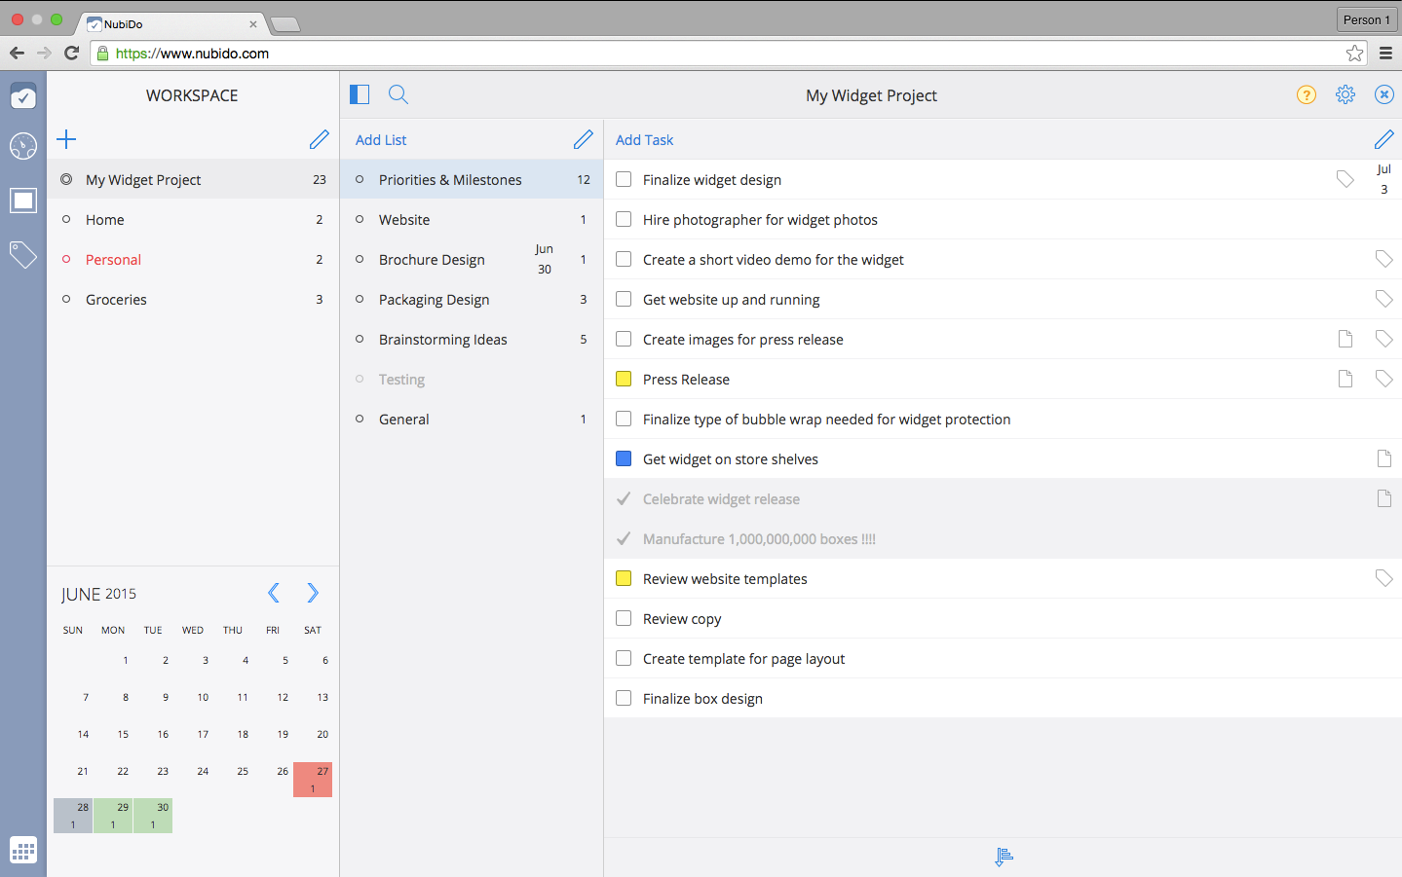The image size is (1402, 877).
Task: Toggle the sidebar panel layout icon
Action: [360, 94]
